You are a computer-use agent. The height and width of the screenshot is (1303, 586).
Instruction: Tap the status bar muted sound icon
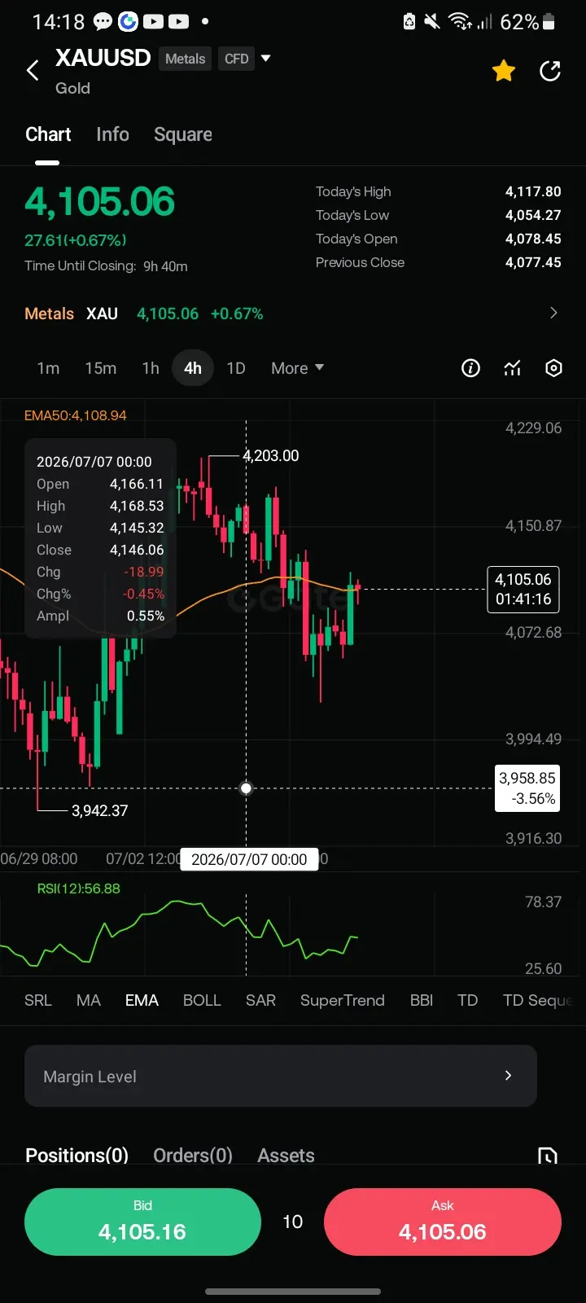click(x=433, y=22)
